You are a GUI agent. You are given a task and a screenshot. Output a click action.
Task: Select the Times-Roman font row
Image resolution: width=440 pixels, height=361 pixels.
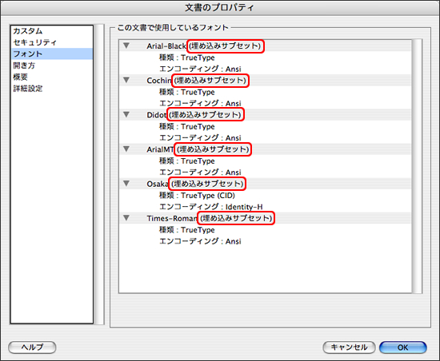(x=266, y=218)
